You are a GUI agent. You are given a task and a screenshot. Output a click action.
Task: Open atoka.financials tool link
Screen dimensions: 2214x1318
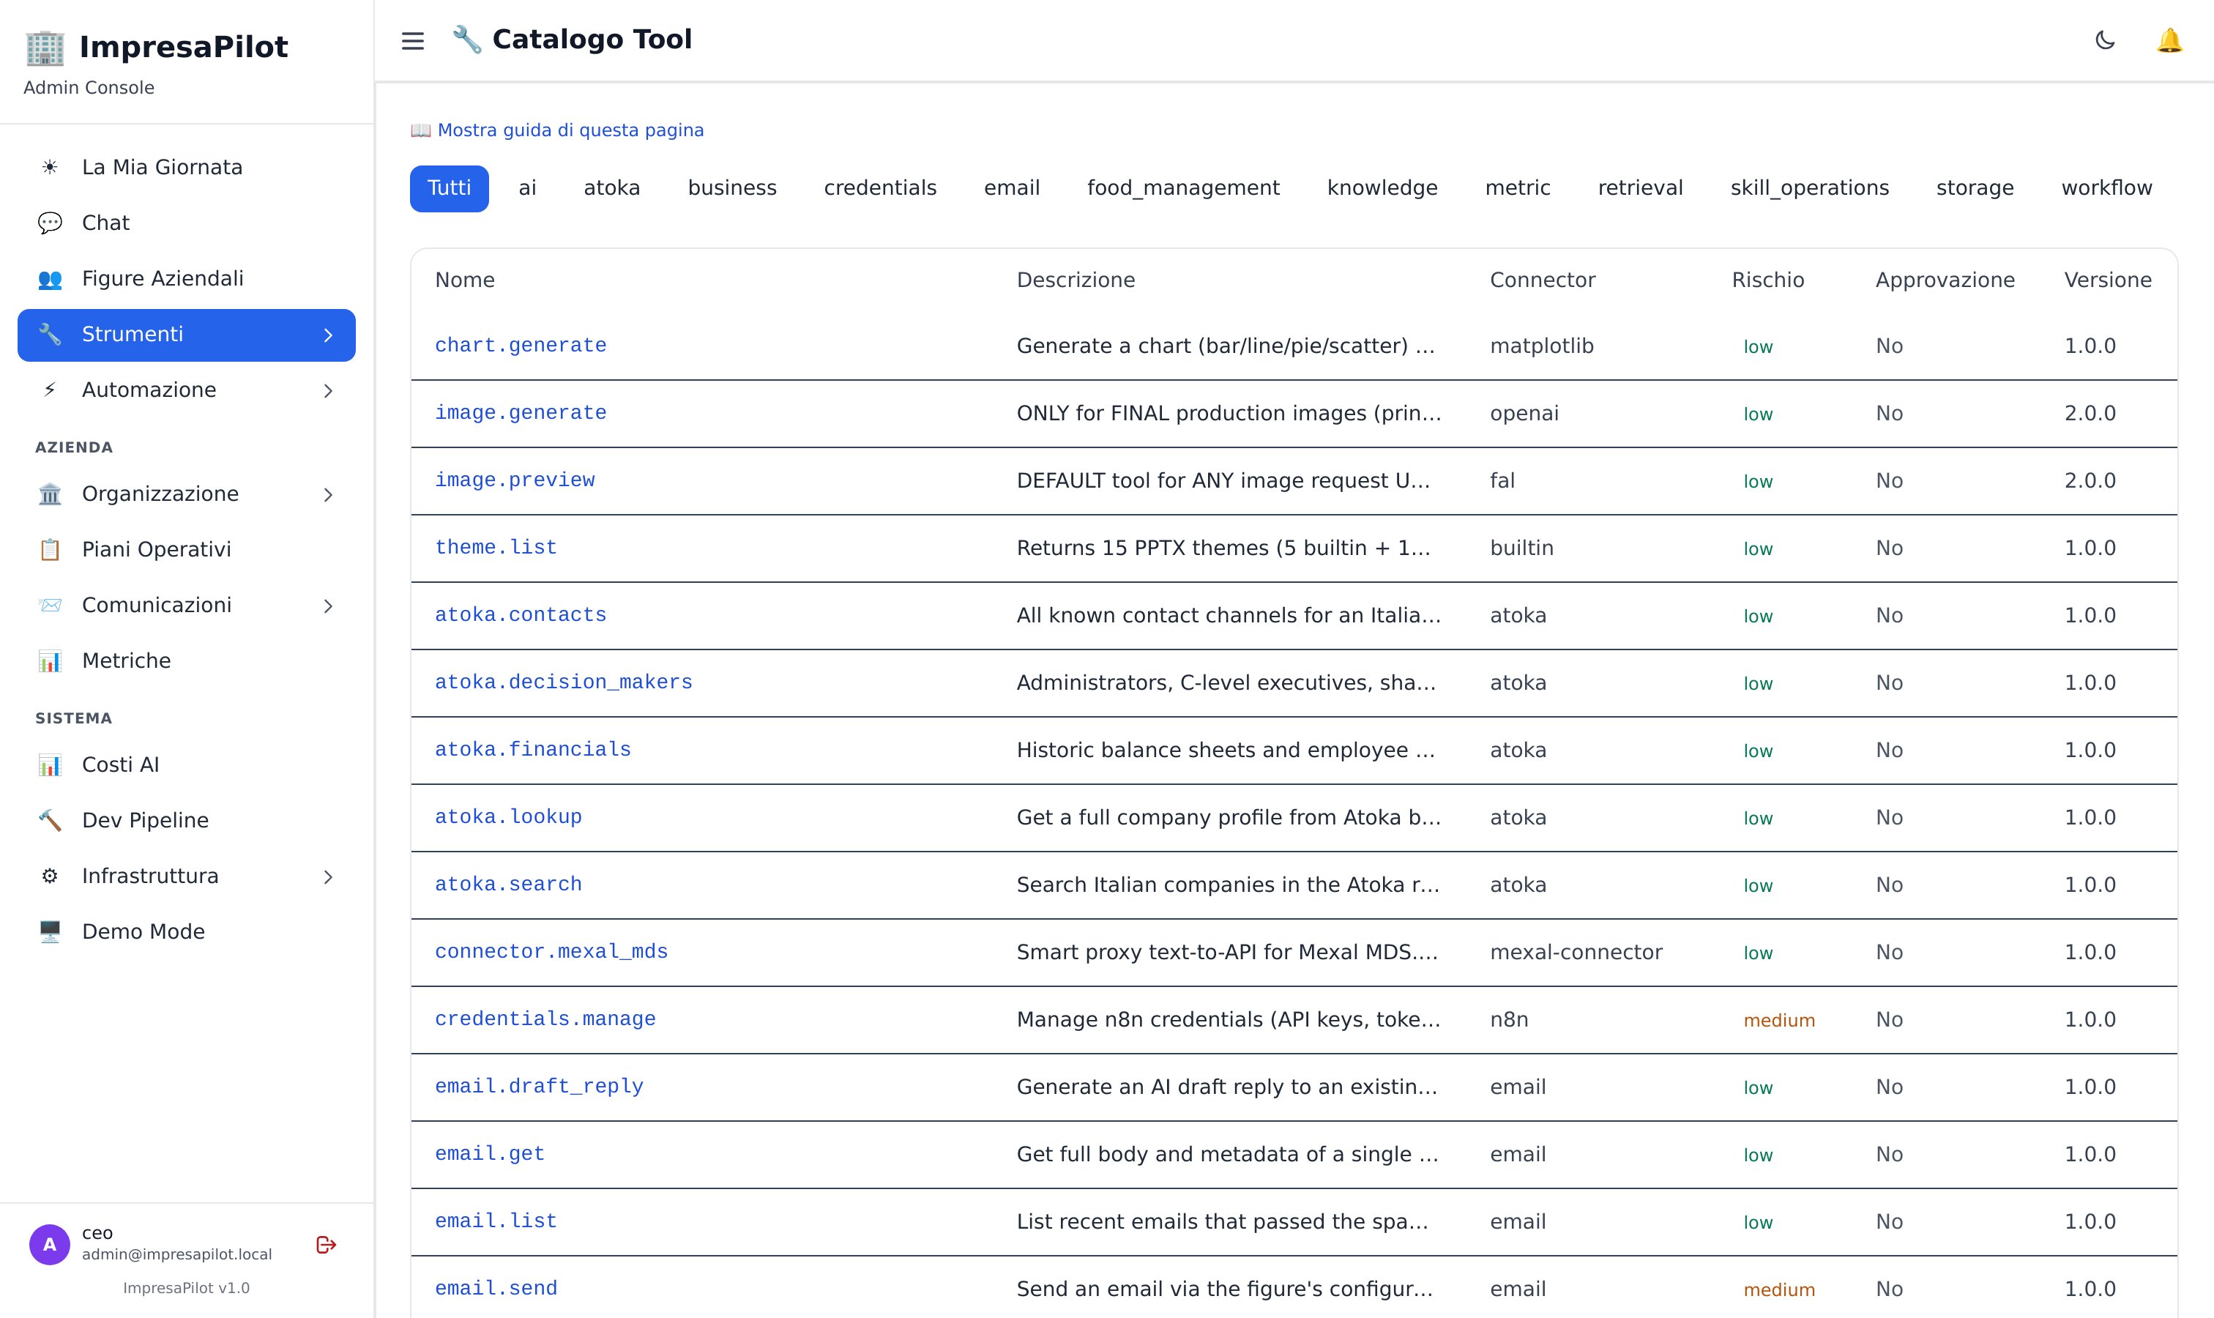pyautogui.click(x=533, y=750)
